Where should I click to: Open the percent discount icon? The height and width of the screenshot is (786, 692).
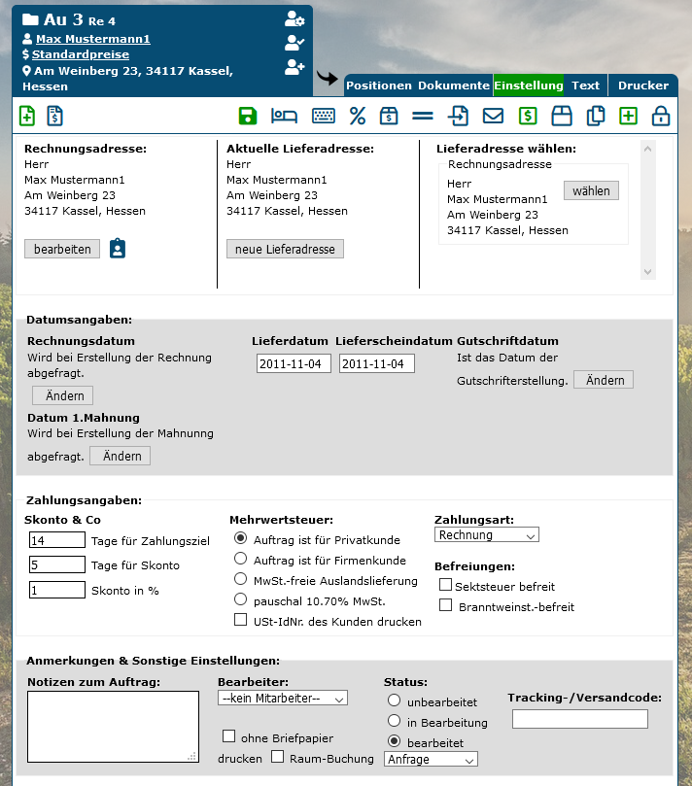point(358,117)
